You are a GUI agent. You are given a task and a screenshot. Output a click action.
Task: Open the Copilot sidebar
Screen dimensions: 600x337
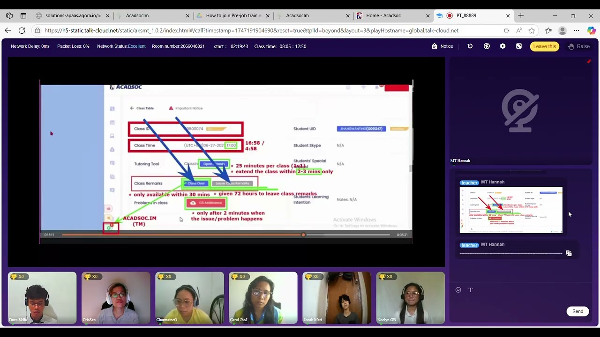[591, 30]
